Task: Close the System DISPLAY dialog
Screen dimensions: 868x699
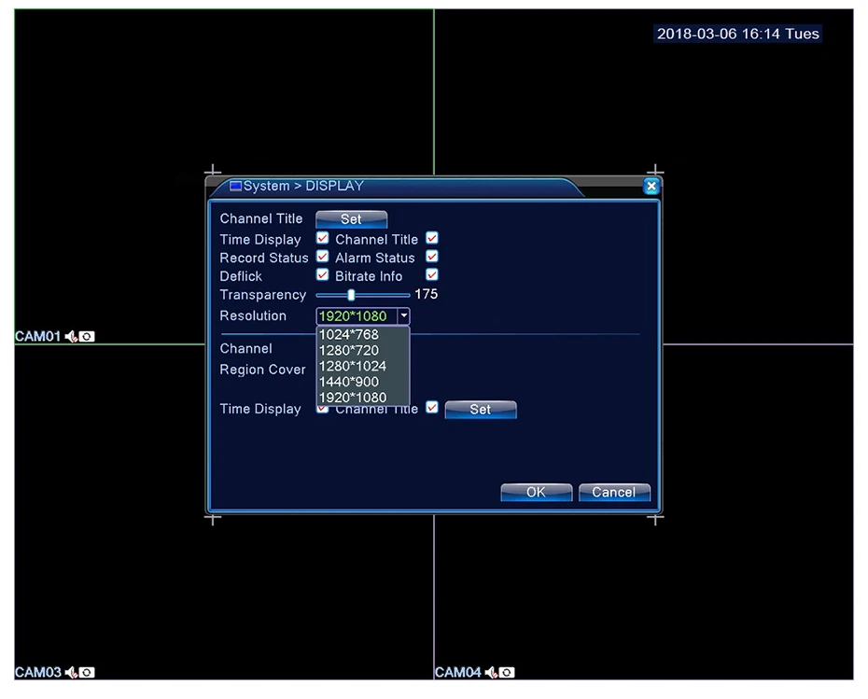Action: pyautogui.click(x=651, y=186)
